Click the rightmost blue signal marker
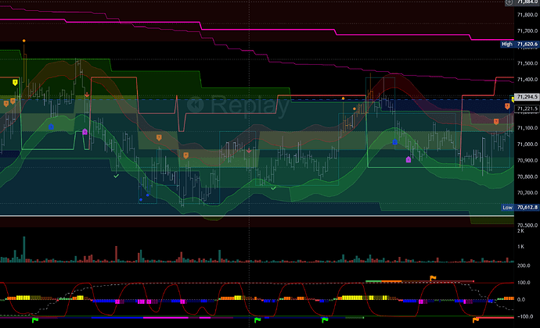The width and height of the screenshot is (540, 328). 395,142
